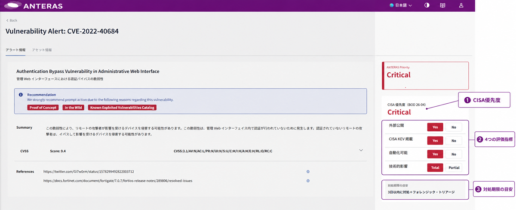Click the ANTERAS Priority Critical card
The image size is (516, 210).
click(425, 76)
